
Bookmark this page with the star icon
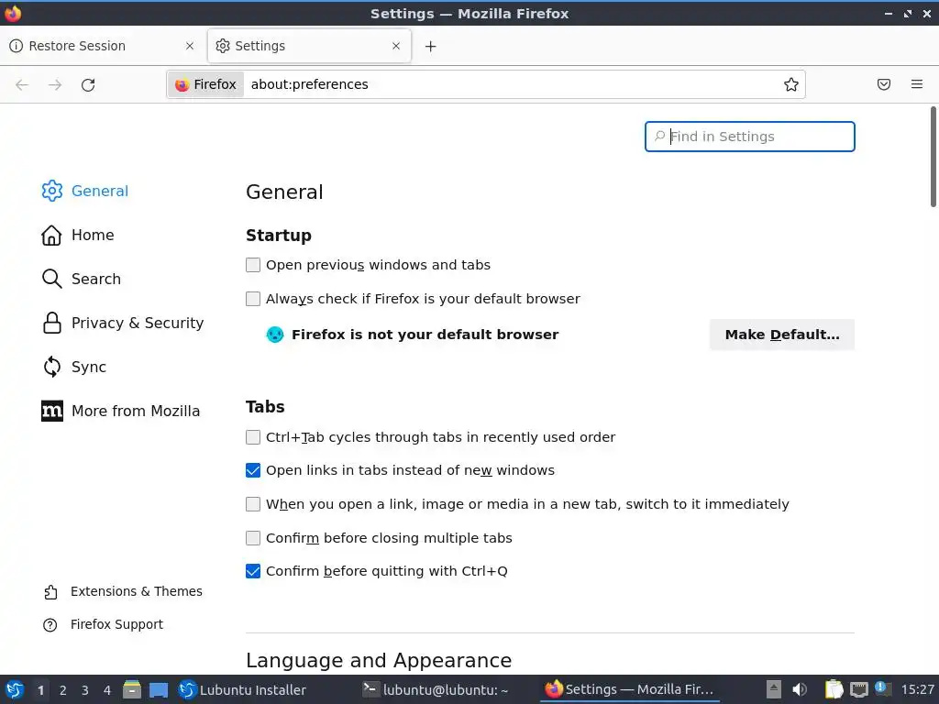click(x=791, y=84)
